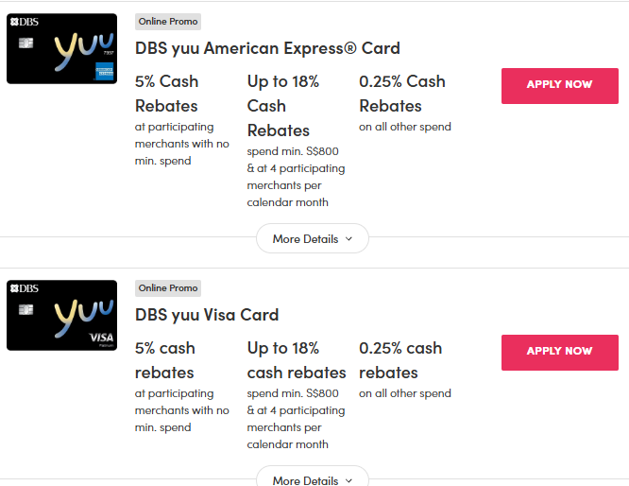Apply now for DBS yuu Visa Card
The image size is (629, 486).
(559, 351)
